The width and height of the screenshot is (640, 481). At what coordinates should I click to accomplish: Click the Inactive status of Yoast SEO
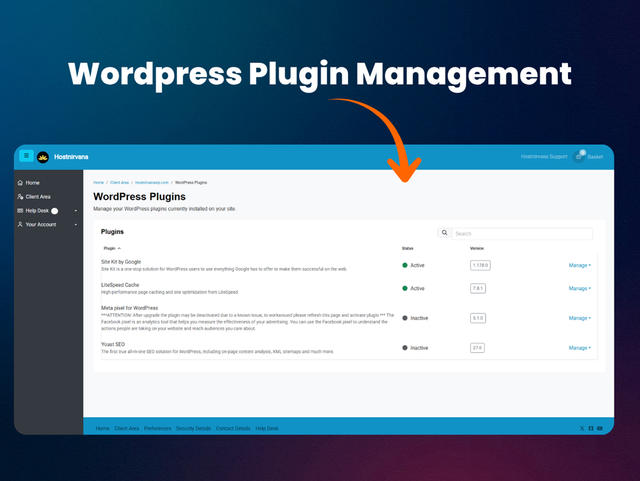(x=415, y=348)
